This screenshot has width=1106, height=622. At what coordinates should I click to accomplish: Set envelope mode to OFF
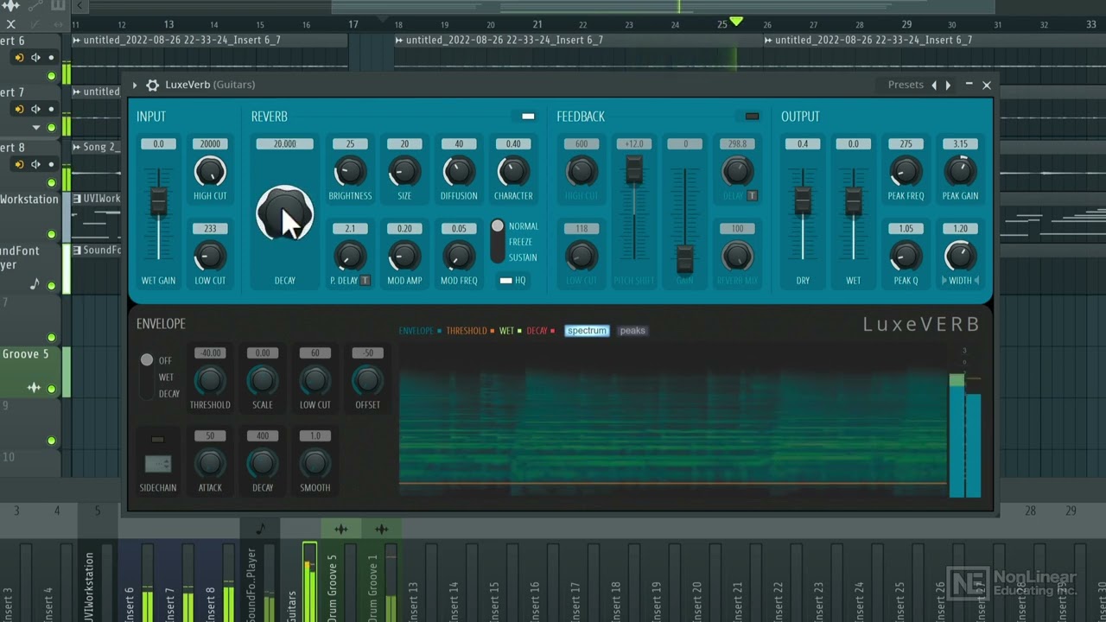[165, 360]
